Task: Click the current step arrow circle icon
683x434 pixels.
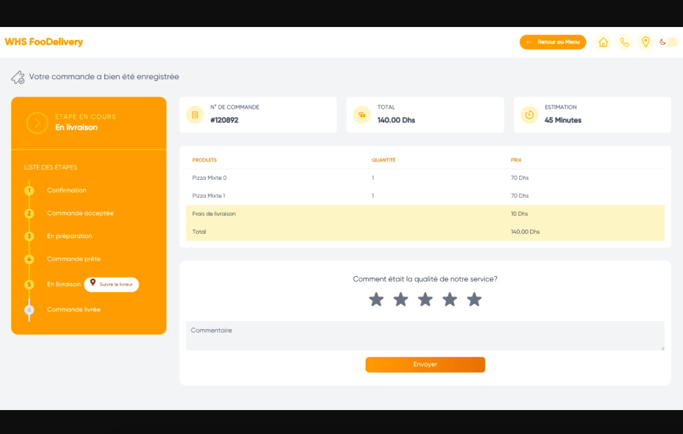Action: click(x=37, y=123)
